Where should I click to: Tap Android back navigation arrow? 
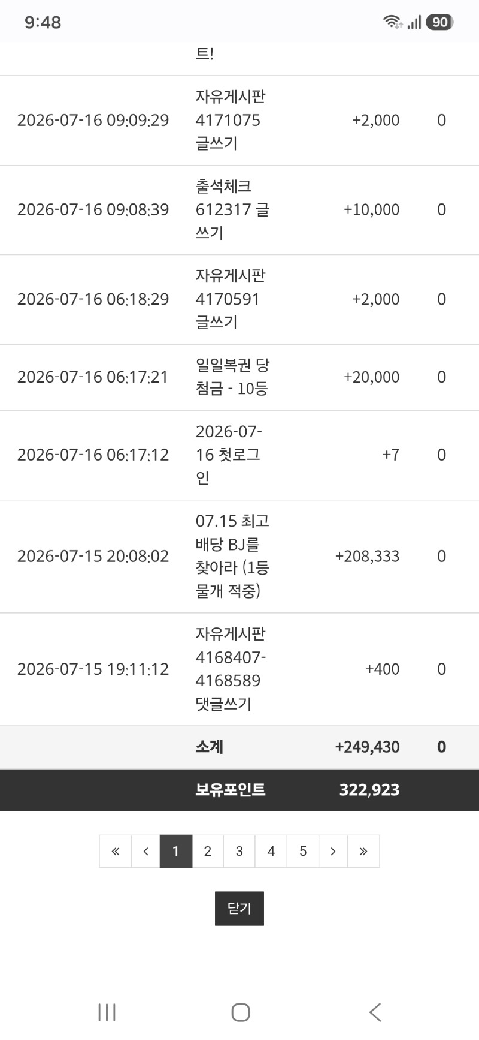(x=375, y=1012)
